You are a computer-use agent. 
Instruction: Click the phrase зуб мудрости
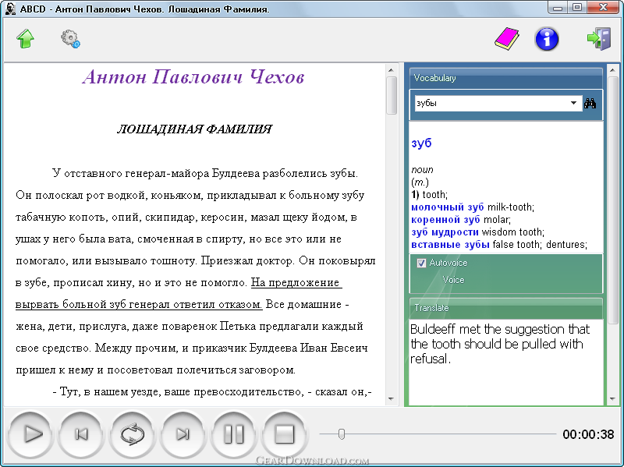coord(445,232)
